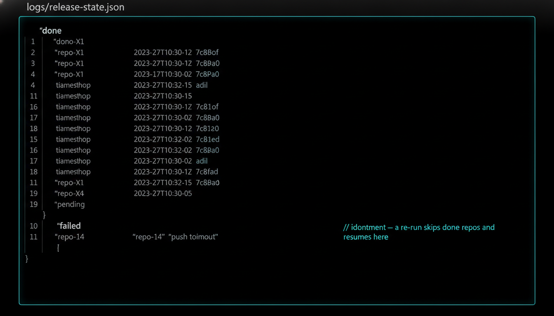
Task: Click the timestamp 2023-27T10:30-05
Action: 163,193
